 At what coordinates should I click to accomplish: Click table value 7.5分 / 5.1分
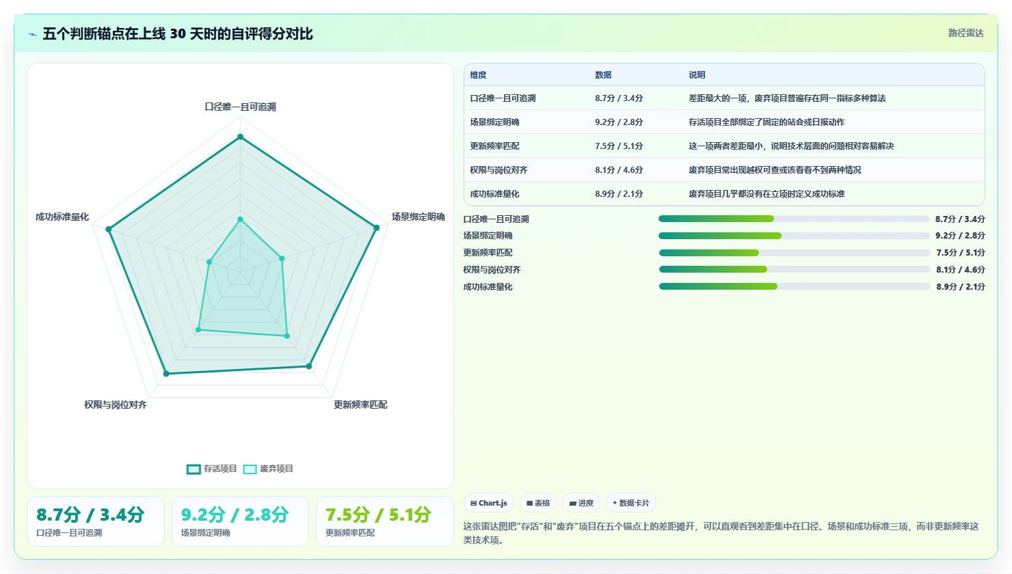click(619, 146)
